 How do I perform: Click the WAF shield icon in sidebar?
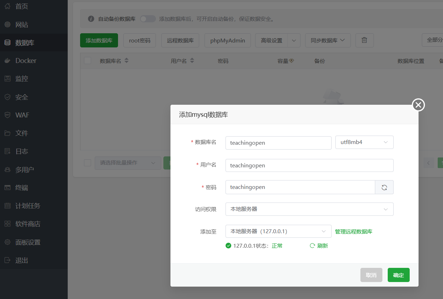(x=7, y=115)
